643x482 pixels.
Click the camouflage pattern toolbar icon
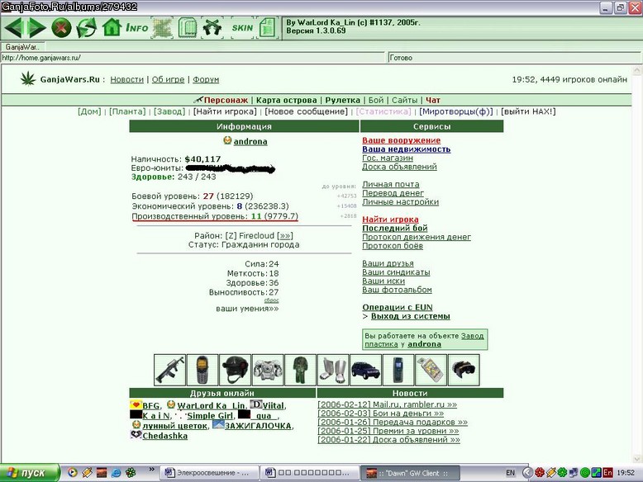[x=162, y=28]
